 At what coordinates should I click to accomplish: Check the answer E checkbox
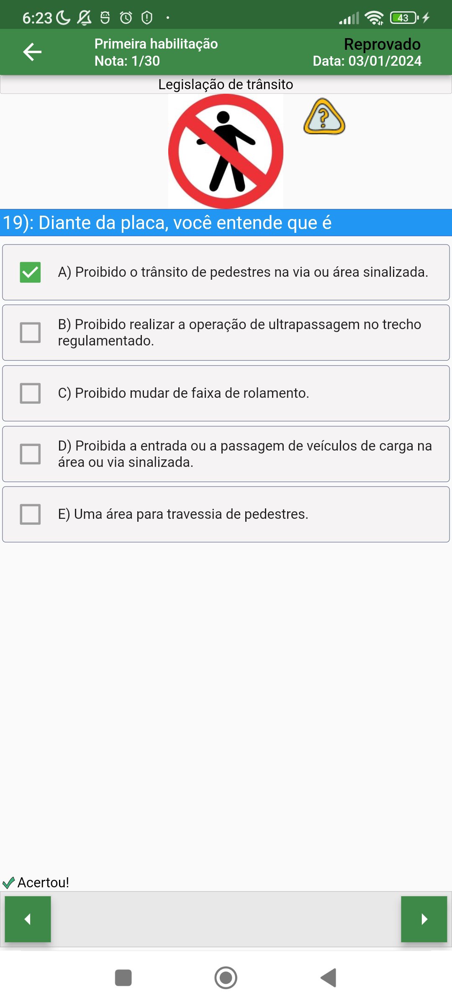click(31, 514)
